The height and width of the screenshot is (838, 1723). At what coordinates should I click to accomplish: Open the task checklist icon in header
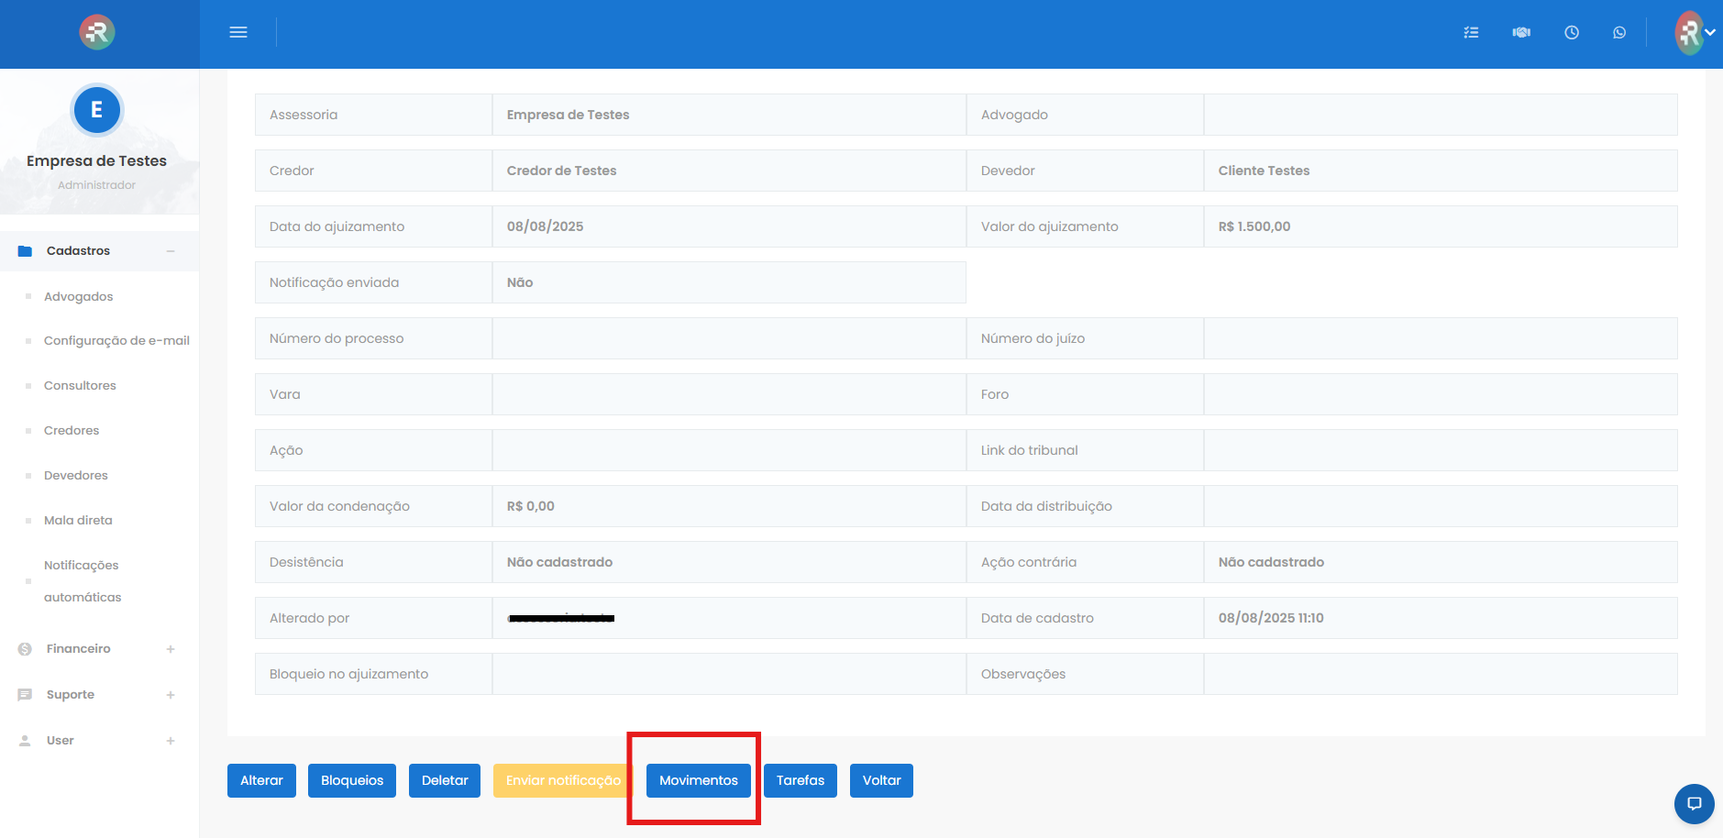tap(1471, 32)
